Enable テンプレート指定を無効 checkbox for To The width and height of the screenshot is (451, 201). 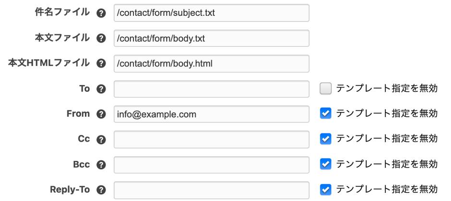(x=326, y=89)
